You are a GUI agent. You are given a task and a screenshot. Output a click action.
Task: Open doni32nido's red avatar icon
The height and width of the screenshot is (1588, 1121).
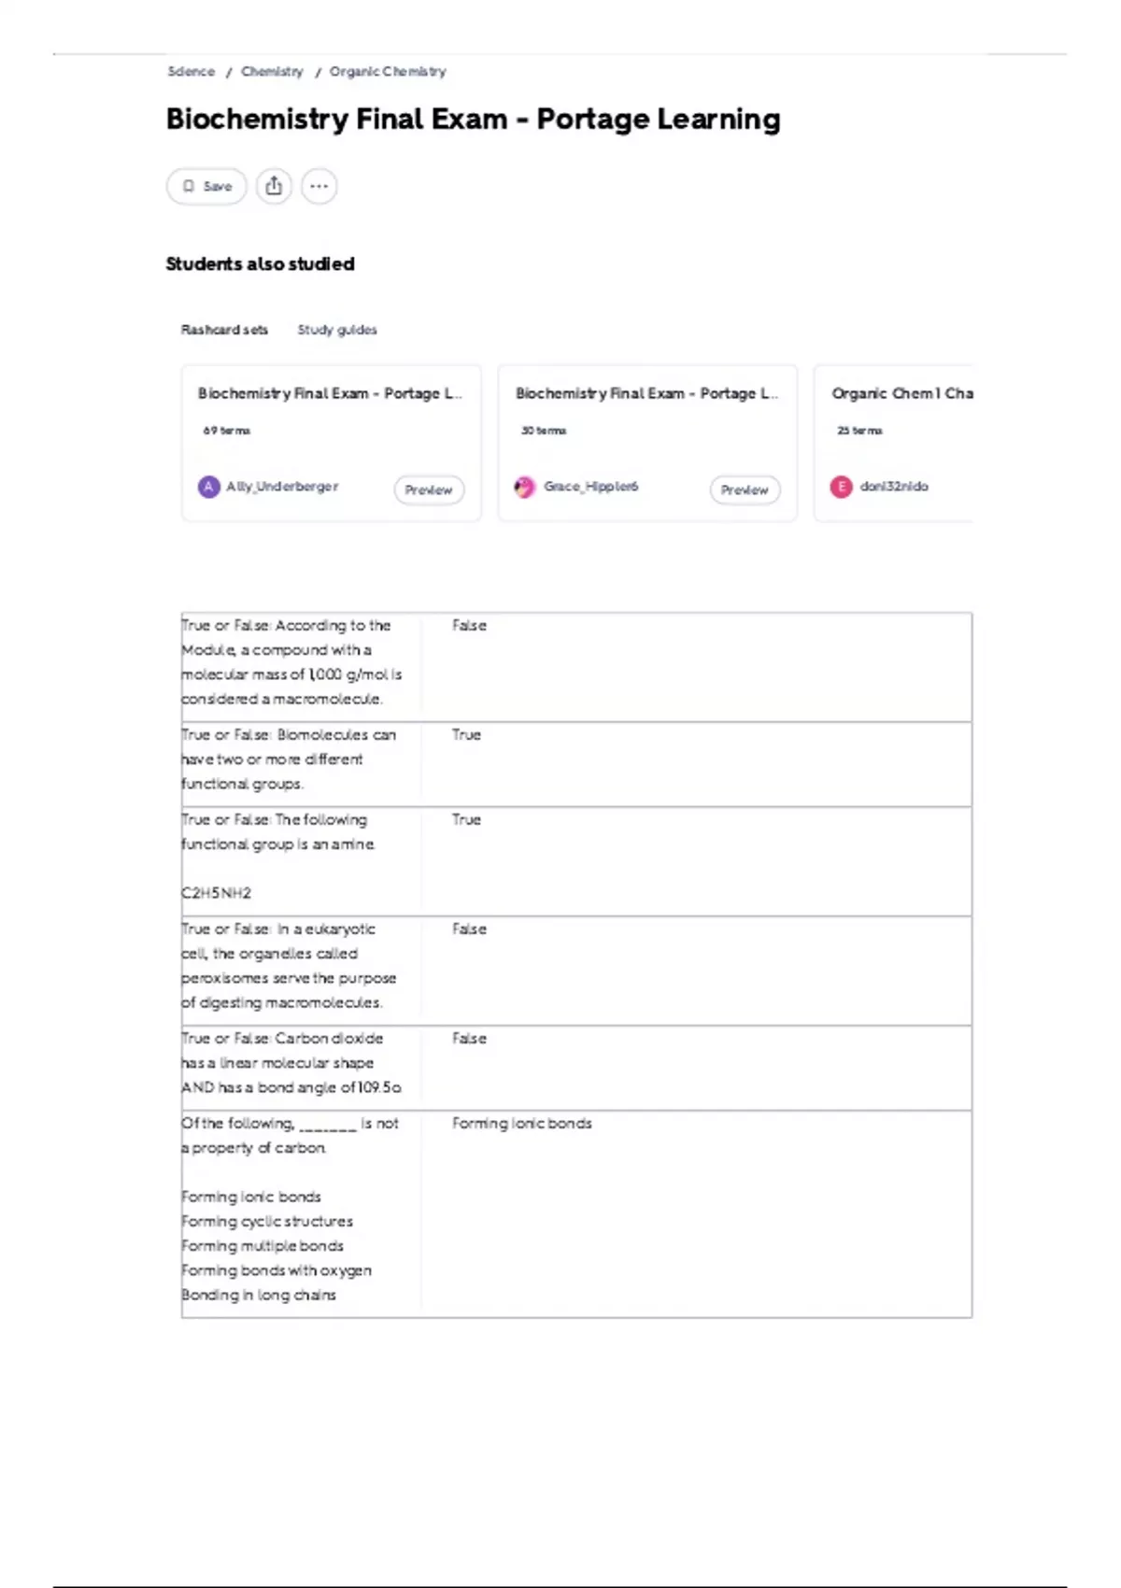pyautogui.click(x=842, y=487)
